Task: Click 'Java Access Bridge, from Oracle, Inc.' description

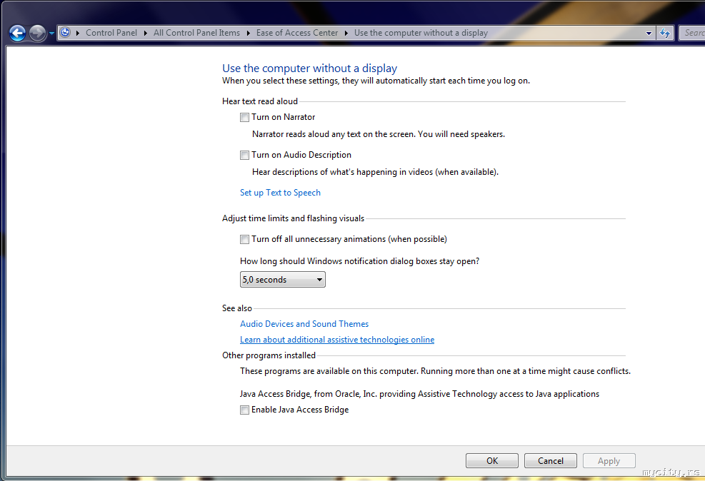Action: tap(419, 394)
